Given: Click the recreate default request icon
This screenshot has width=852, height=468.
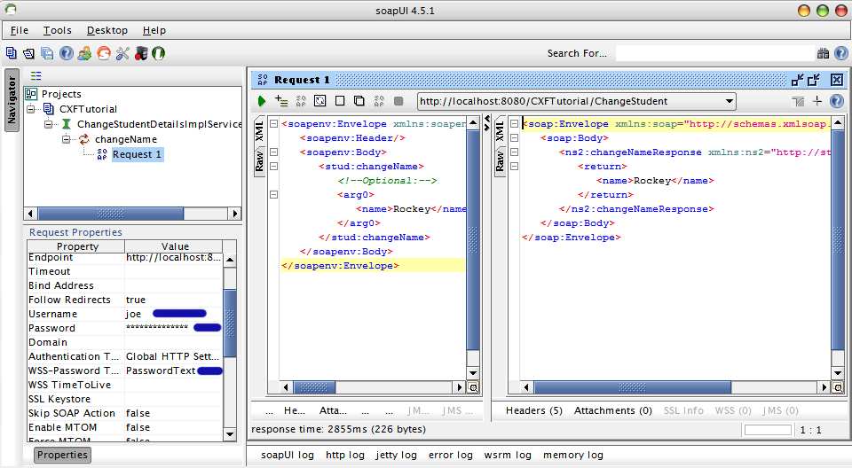Looking at the screenshot, I should (320, 101).
